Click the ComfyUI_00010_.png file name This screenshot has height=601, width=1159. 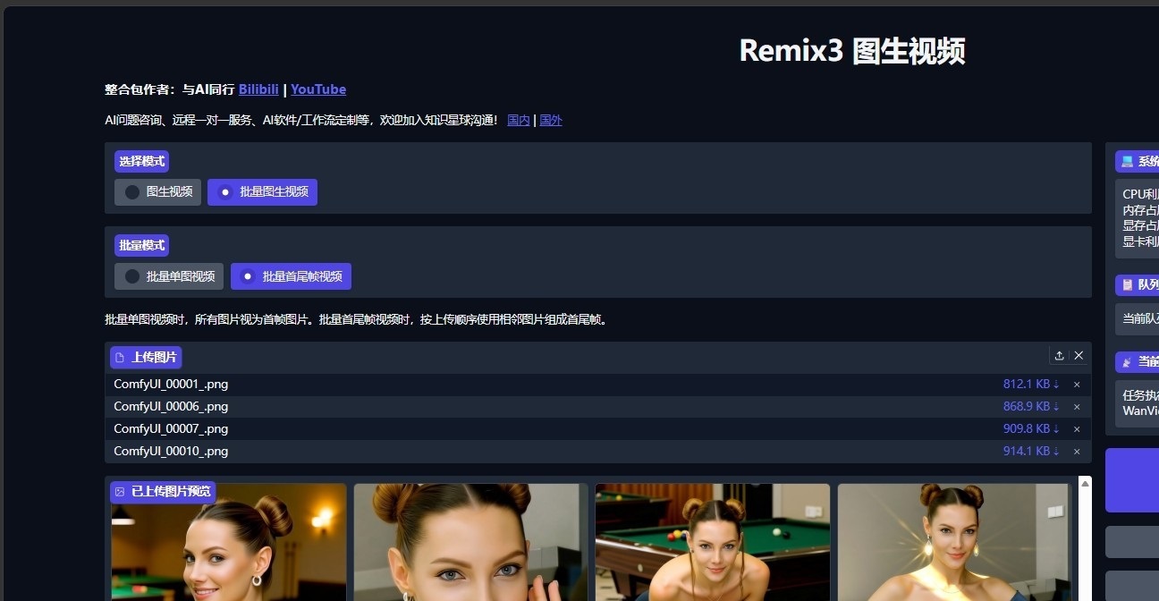[x=171, y=451]
